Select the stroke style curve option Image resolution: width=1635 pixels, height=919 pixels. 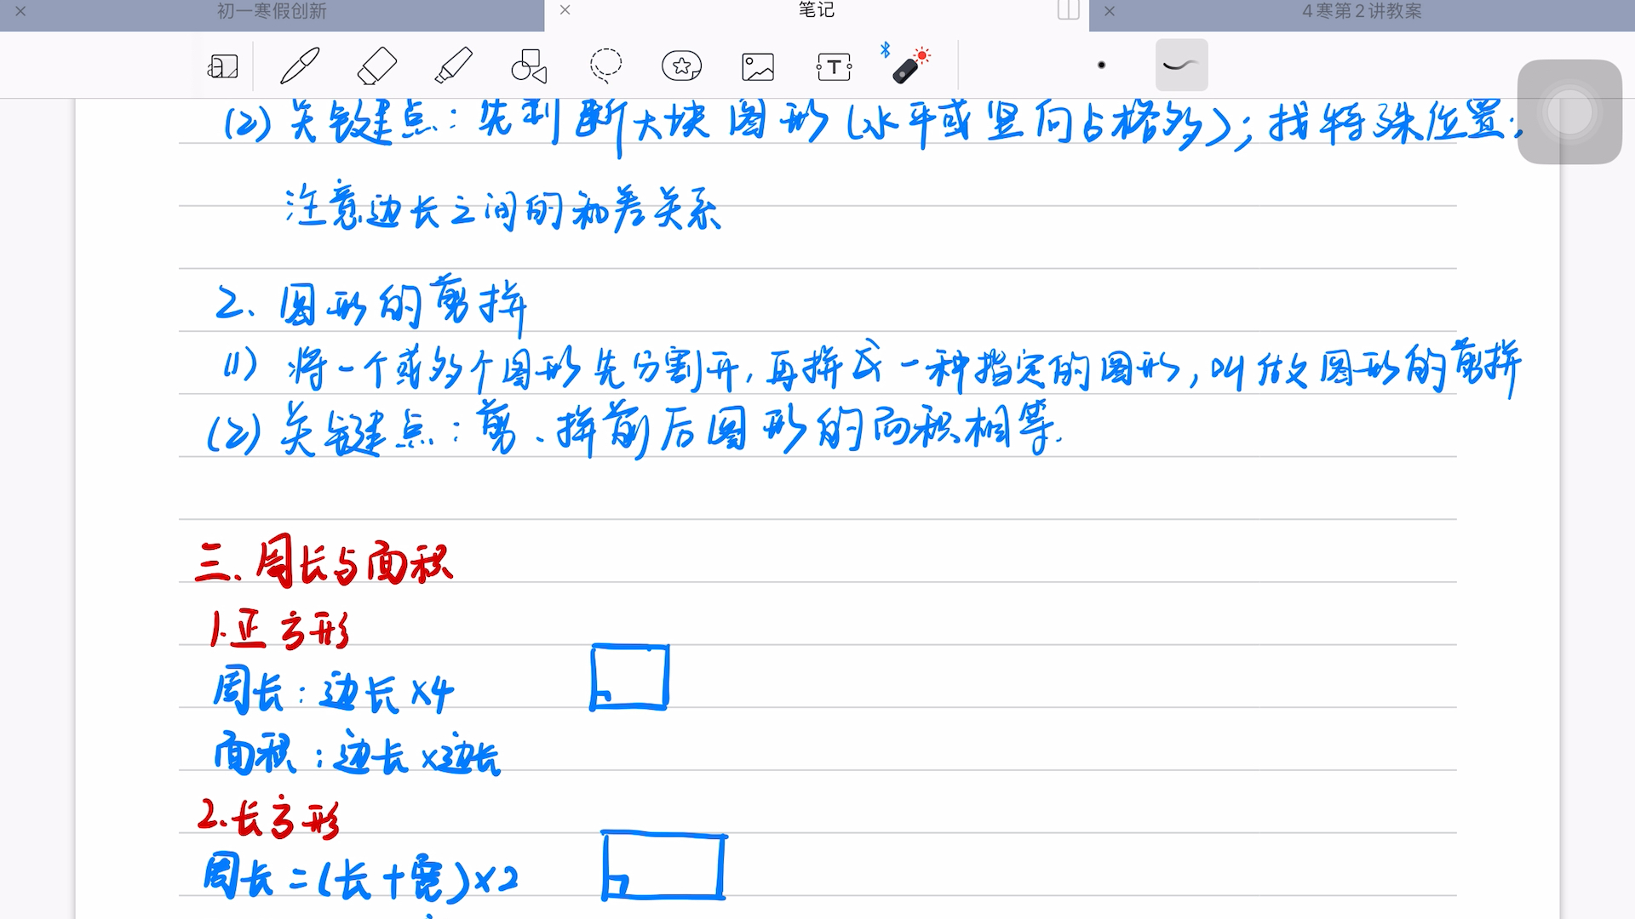pos(1181,64)
